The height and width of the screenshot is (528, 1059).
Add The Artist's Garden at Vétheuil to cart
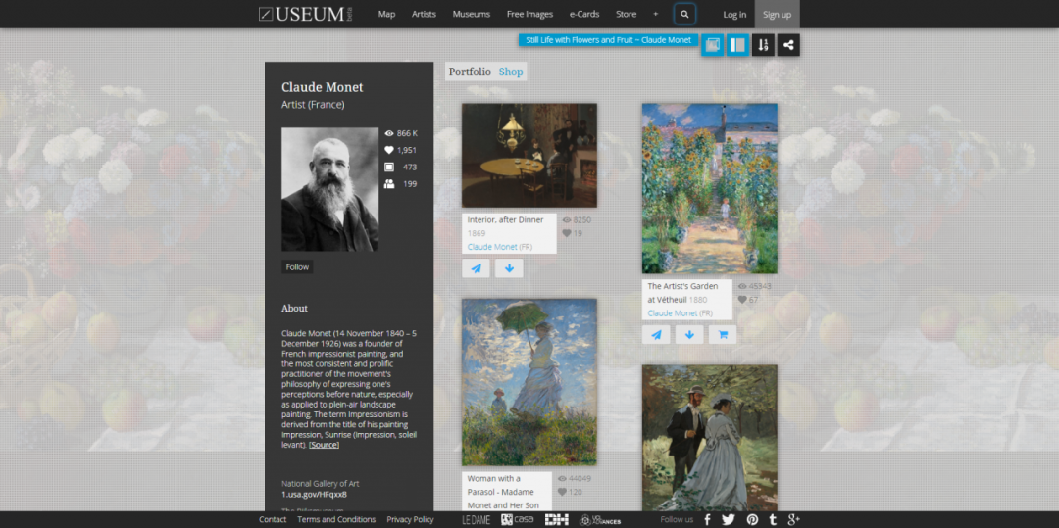pos(723,334)
